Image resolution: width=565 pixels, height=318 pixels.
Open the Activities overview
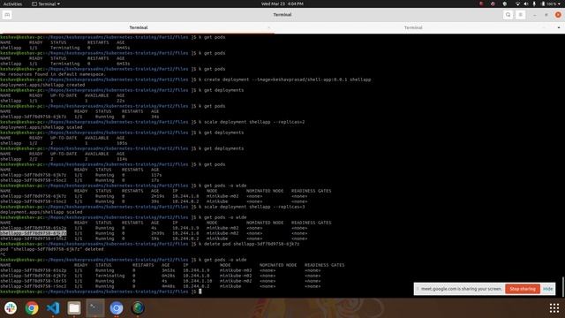click(12, 4)
